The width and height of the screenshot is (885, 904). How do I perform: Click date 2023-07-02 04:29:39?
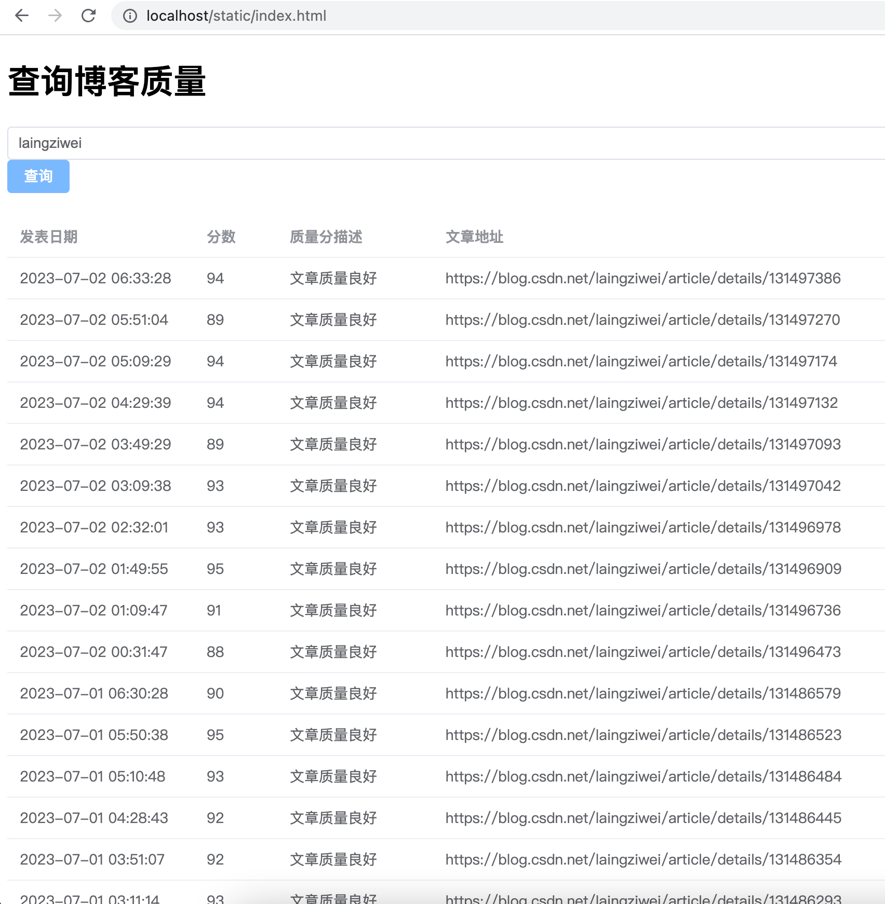pyautogui.click(x=96, y=403)
